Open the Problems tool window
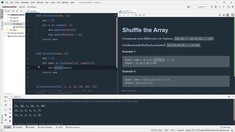Screen dimensions: 235x132 (18, 127)
